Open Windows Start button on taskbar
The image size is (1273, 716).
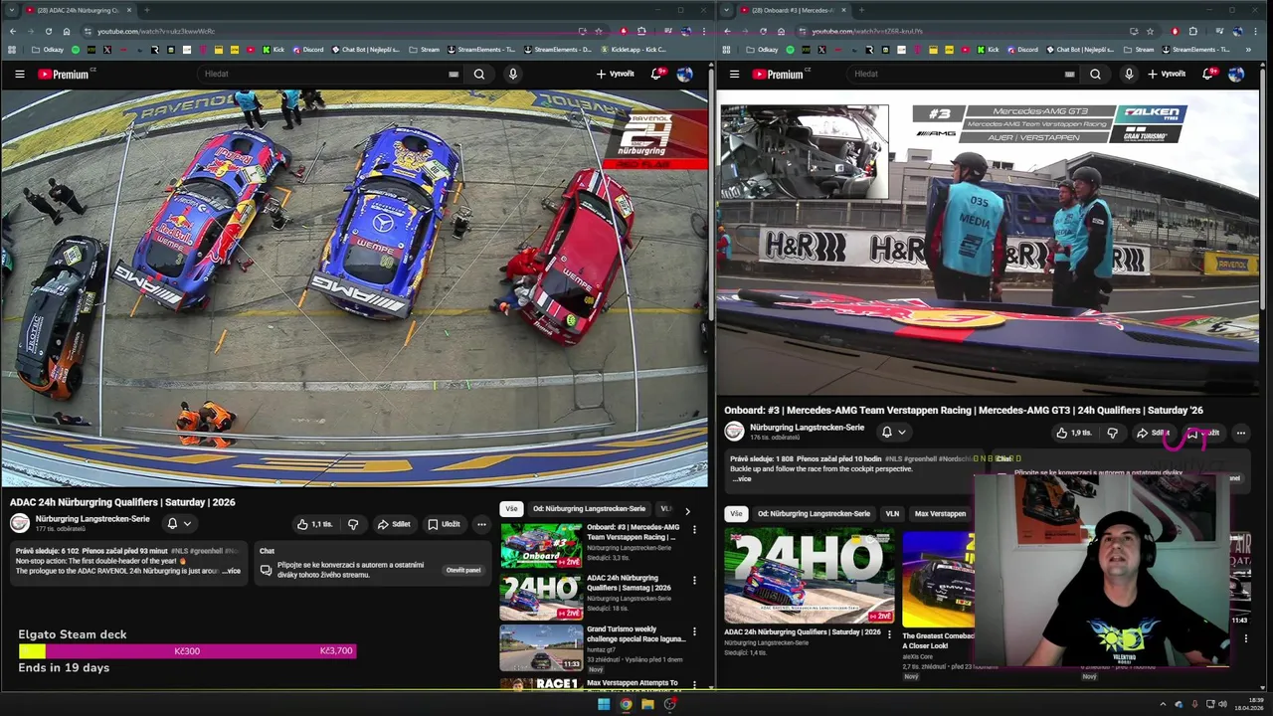[x=603, y=704]
